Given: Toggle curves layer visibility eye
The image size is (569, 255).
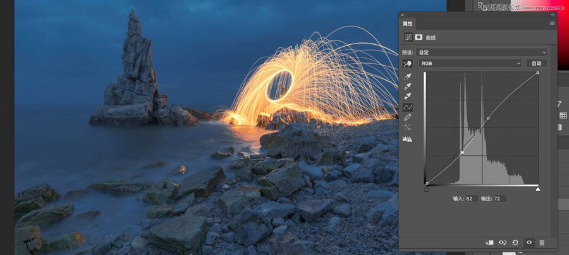Looking at the screenshot, I should [529, 242].
